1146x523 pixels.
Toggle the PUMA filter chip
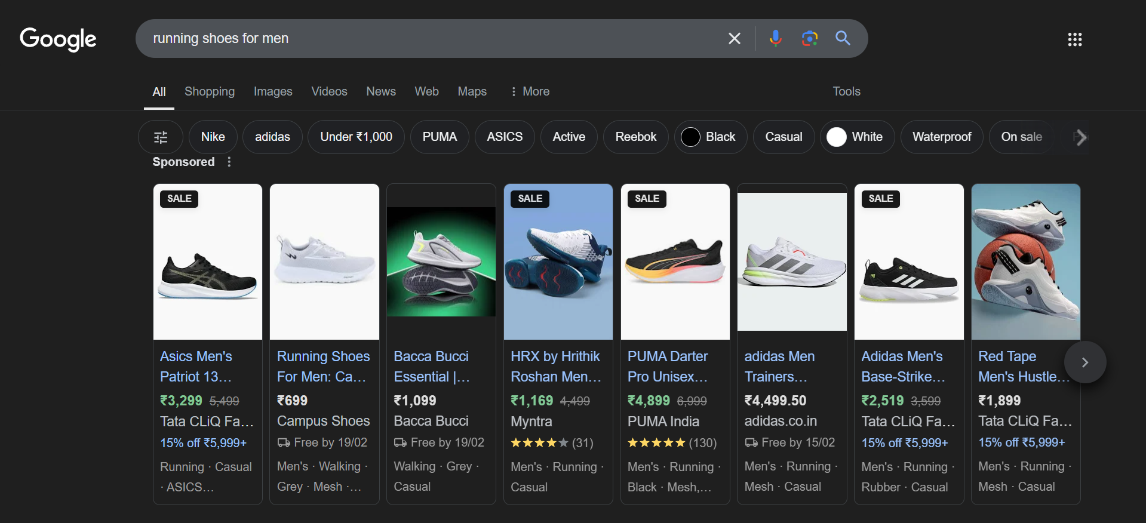[440, 137]
